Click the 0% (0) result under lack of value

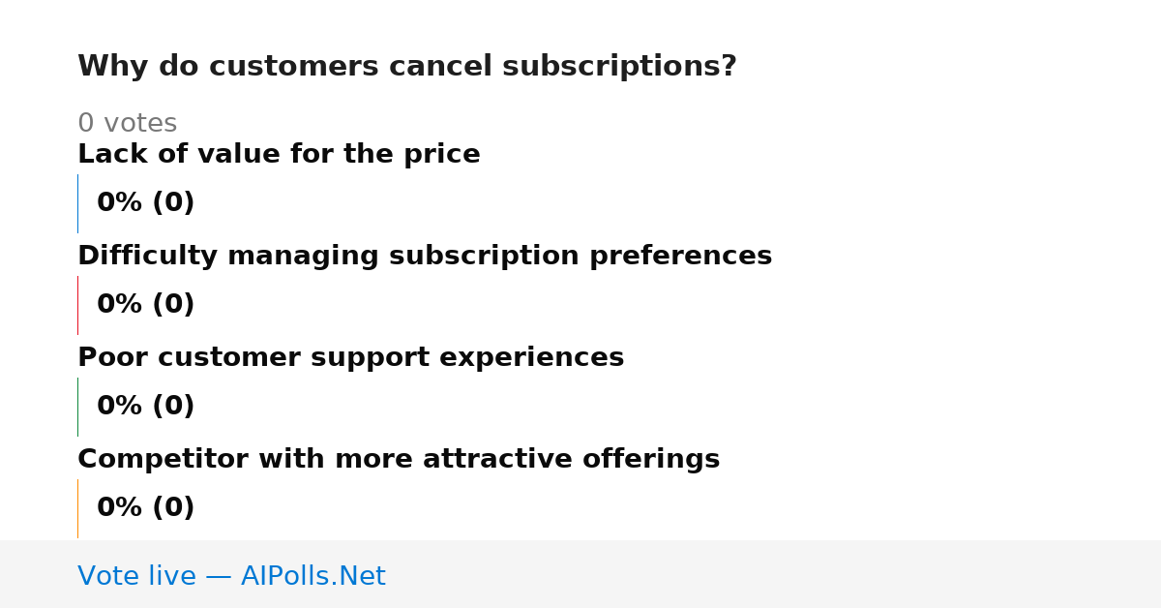(x=145, y=203)
